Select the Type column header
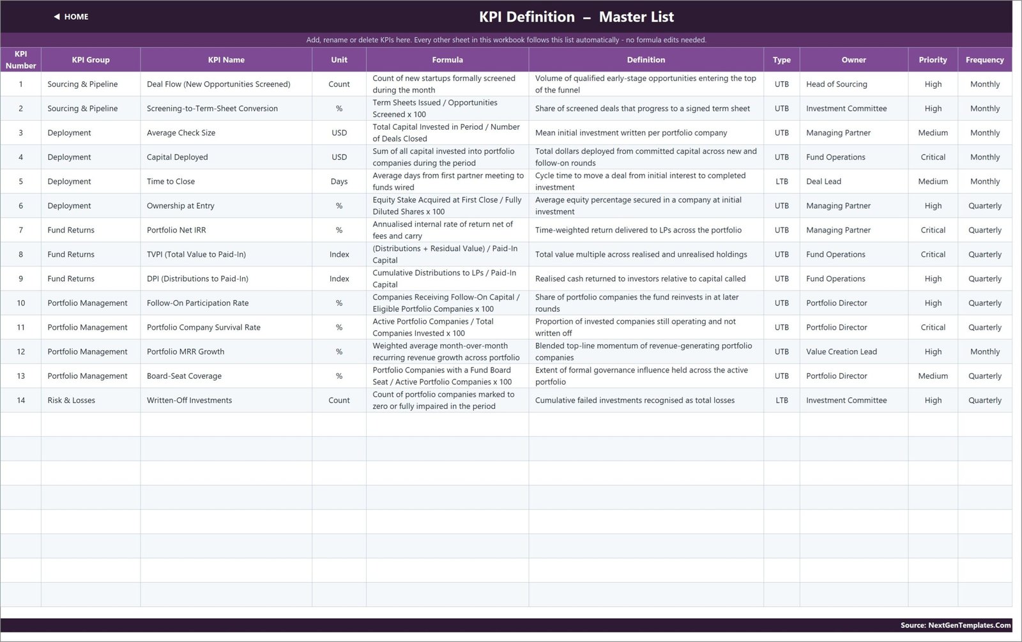This screenshot has width=1022, height=642. [782, 59]
